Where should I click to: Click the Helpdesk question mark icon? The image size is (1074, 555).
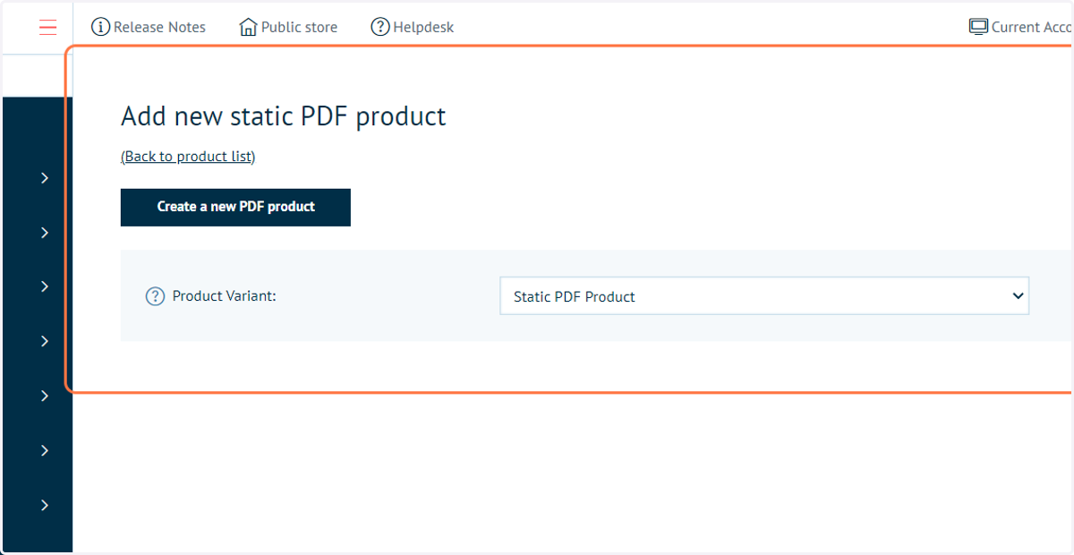point(380,27)
